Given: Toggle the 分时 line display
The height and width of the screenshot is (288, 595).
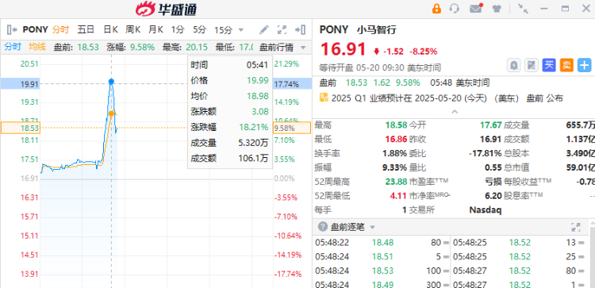Looking at the screenshot, I should pyautogui.click(x=13, y=47).
